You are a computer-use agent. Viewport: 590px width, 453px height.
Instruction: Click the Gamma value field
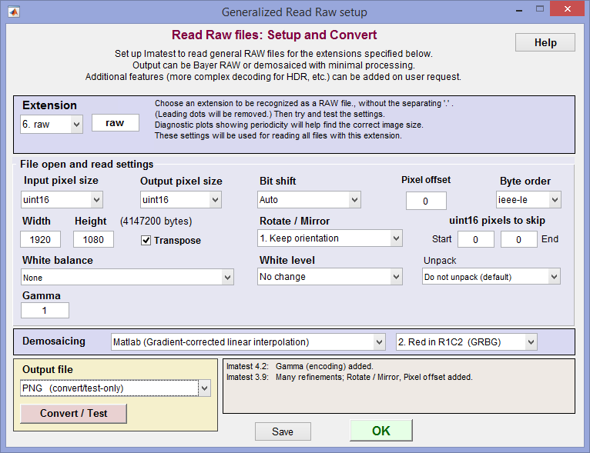pyautogui.click(x=45, y=310)
